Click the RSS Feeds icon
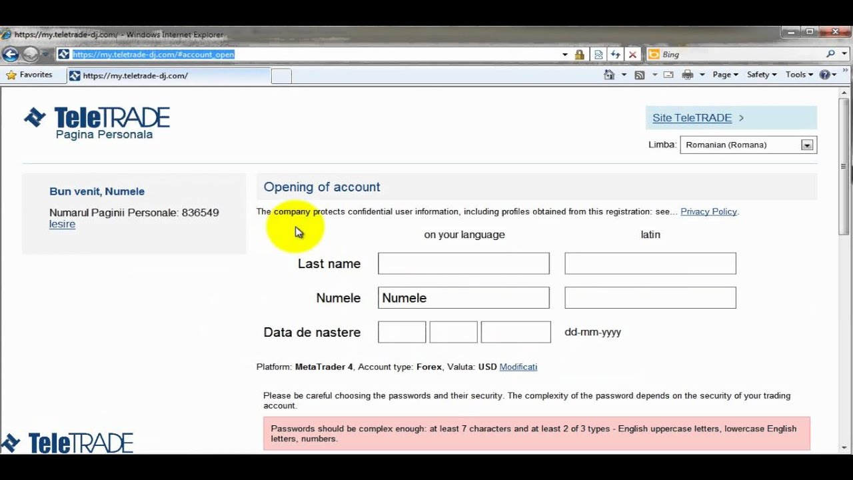Screen dimensions: 853x480 (x=640, y=75)
